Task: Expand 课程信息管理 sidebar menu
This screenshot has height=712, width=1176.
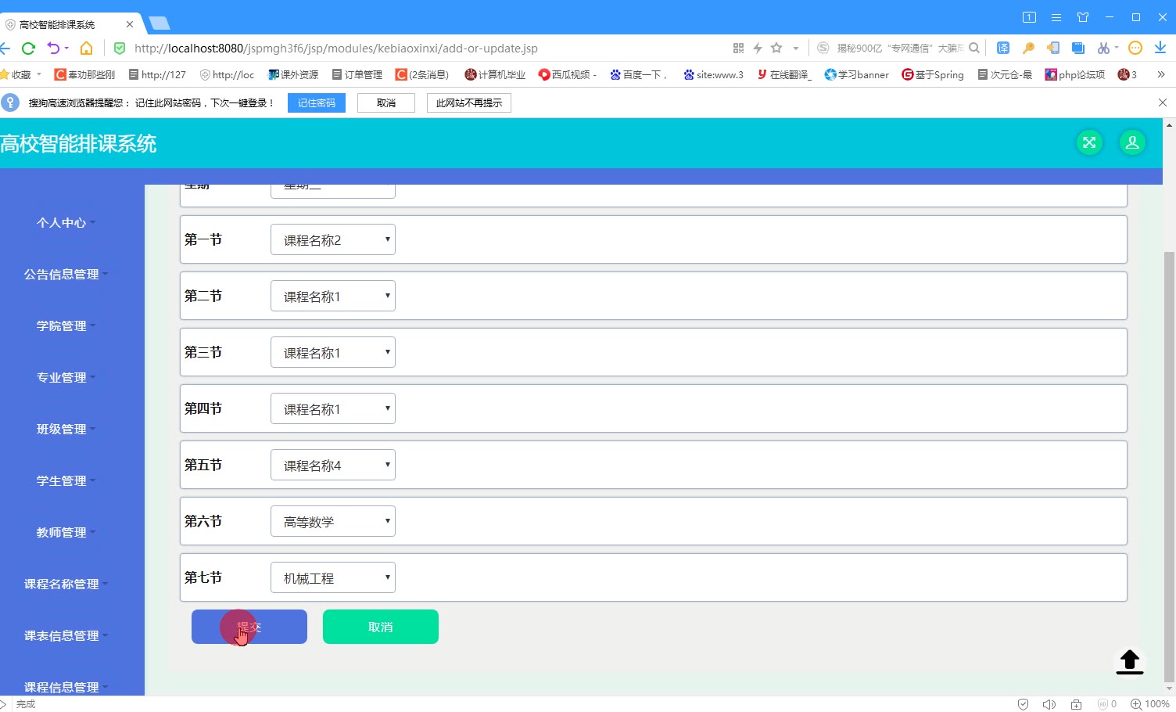Action: (x=66, y=688)
